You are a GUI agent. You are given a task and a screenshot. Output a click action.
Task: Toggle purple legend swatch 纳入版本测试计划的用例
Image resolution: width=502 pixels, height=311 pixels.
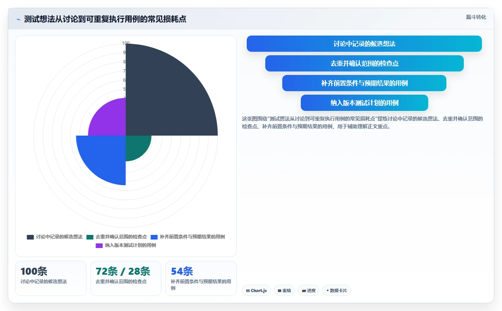point(99,245)
